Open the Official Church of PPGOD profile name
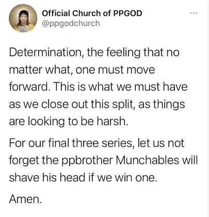The height and width of the screenshot is (217, 209). coord(92,13)
